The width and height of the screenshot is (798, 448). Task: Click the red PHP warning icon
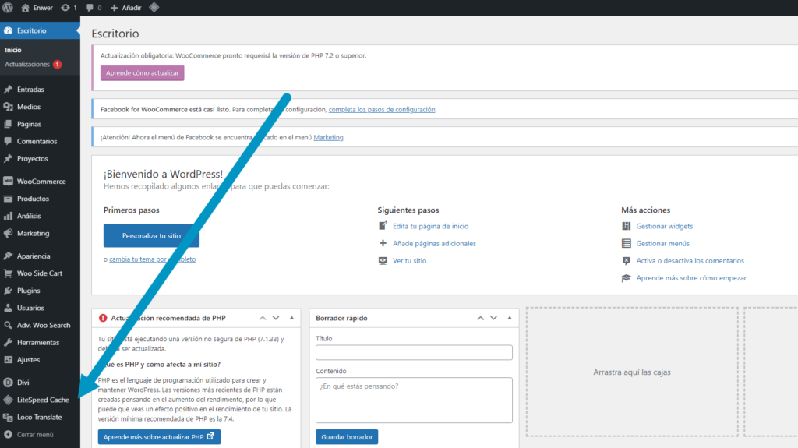click(x=103, y=318)
